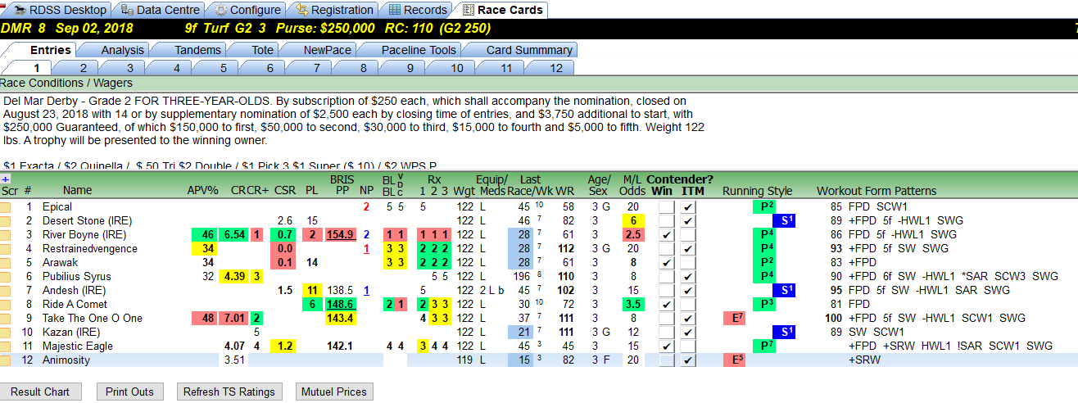This screenshot has height=403, width=1078.
Task: Switch to the Analysis sub-tab
Action: pos(122,50)
